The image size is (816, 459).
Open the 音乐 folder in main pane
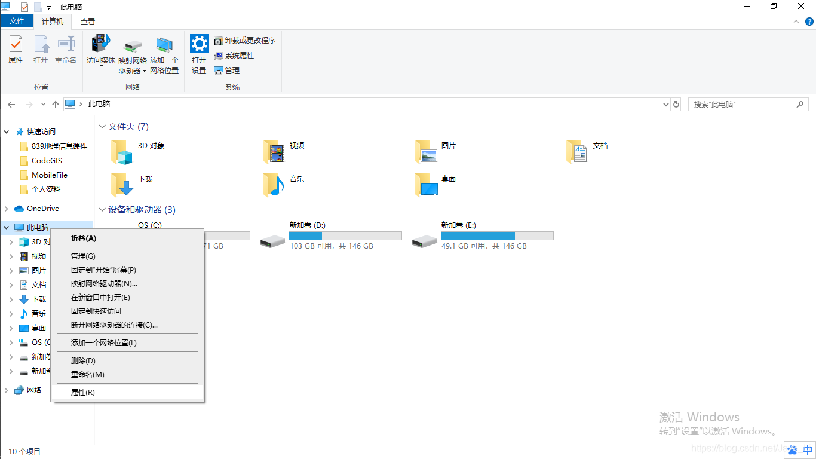click(x=273, y=185)
